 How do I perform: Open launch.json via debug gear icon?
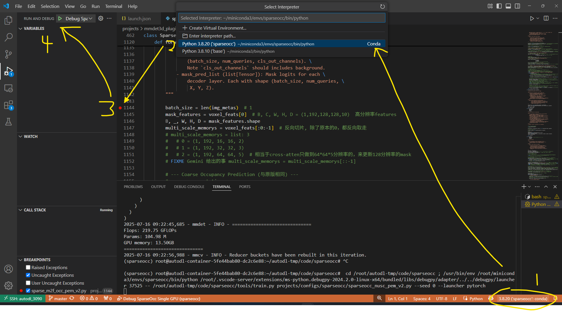[x=101, y=18]
